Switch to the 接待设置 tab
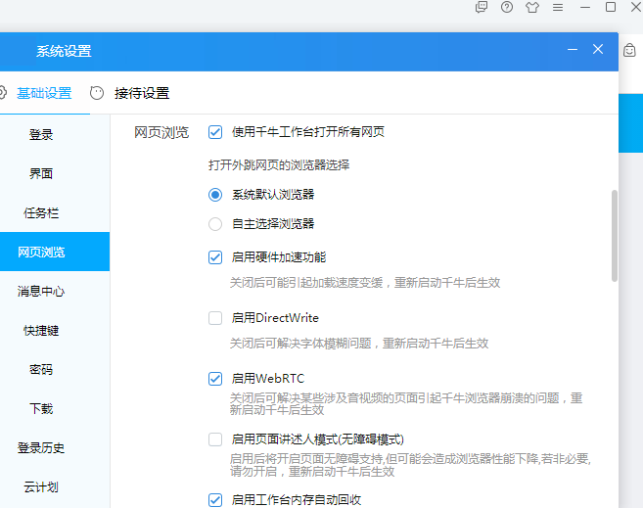The height and width of the screenshot is (508, 643). [x=141, y=93]
